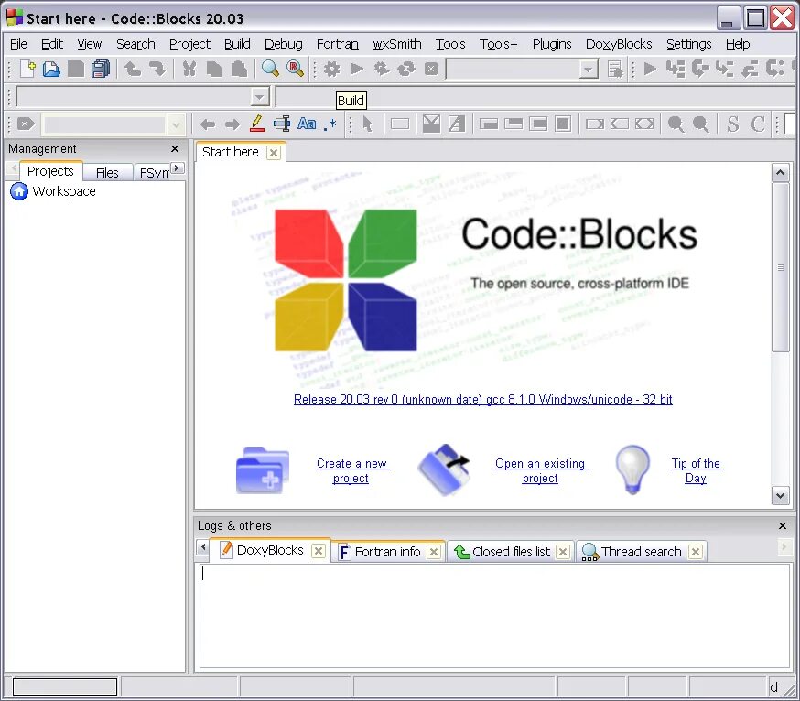Click the Copy toolbar icon
The width and height of the screenshot is (800, 701).
click(x=214, y=69)
